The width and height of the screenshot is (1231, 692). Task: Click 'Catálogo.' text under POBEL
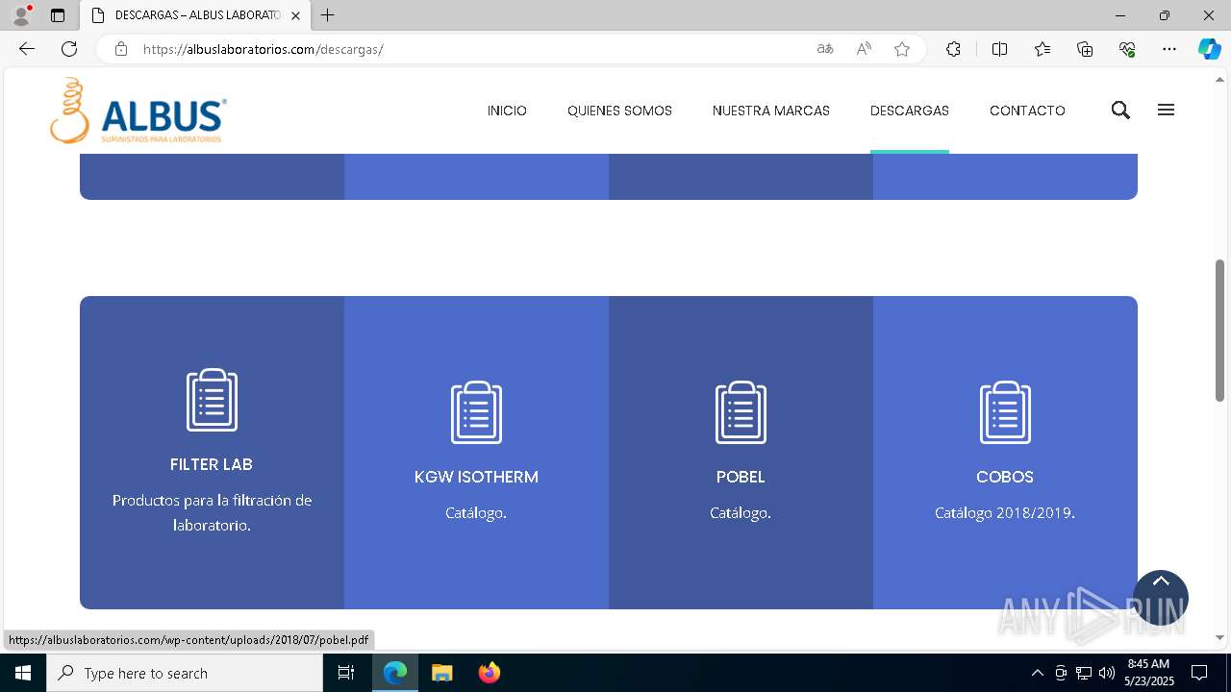click(741, 513)
